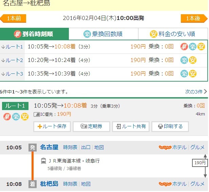The image size is (209, 192).
Task: Select the ＪＲ東海道本線・岐阜行 text
Action: [74, 161]
